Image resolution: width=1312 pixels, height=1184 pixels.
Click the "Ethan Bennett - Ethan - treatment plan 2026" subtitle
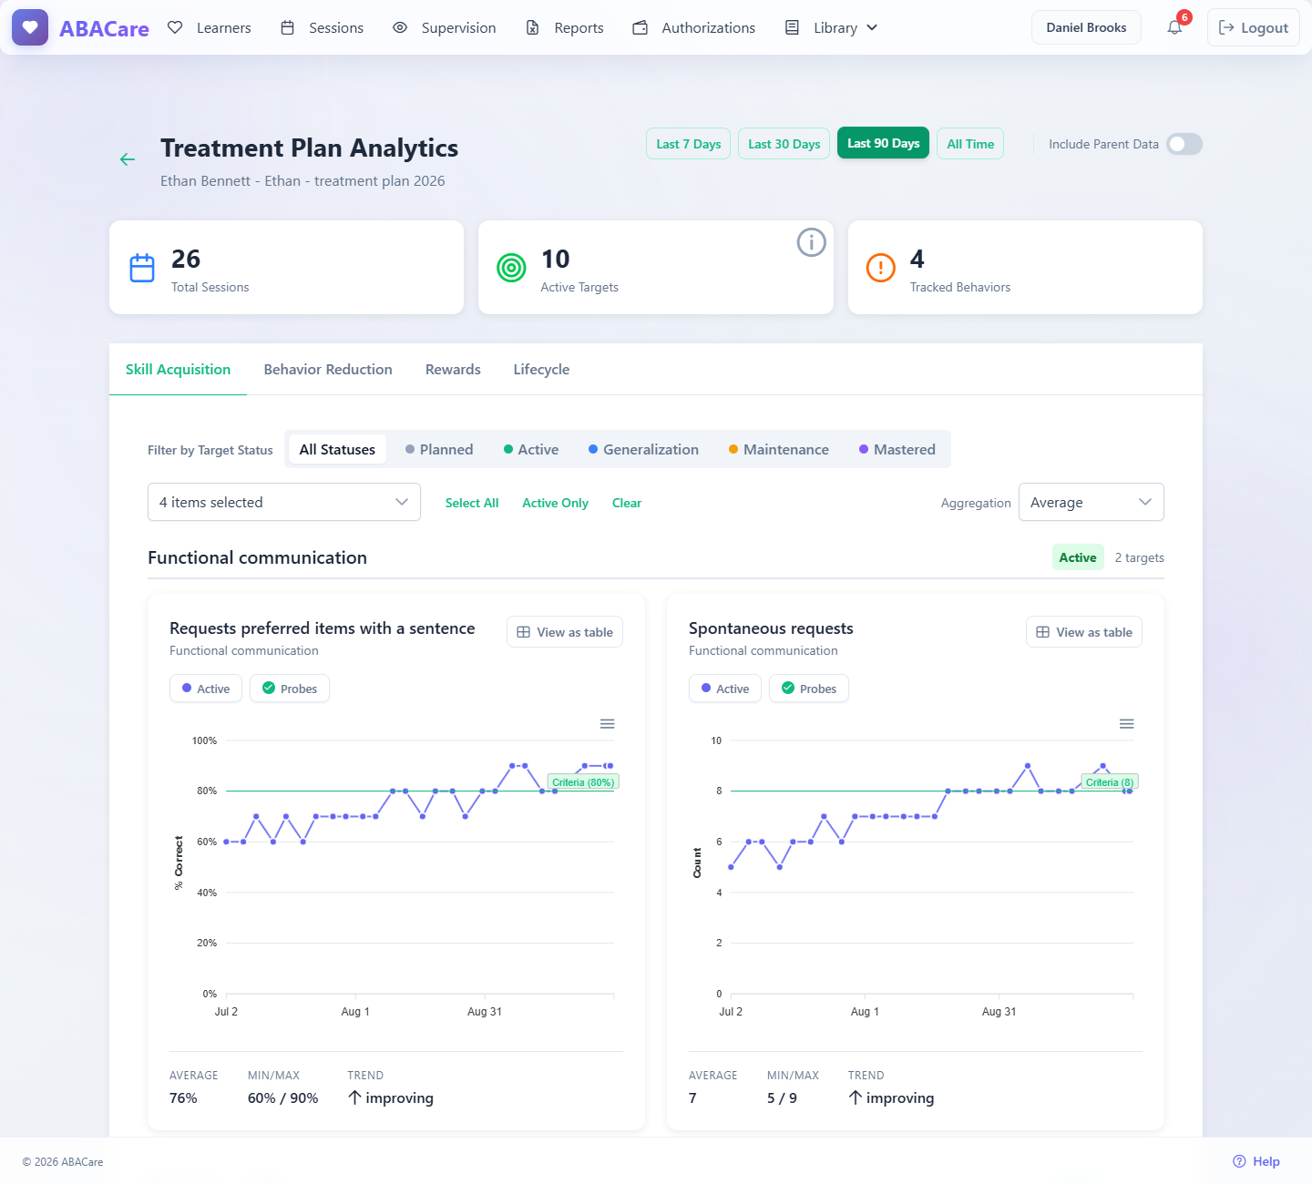click(302, 180)
